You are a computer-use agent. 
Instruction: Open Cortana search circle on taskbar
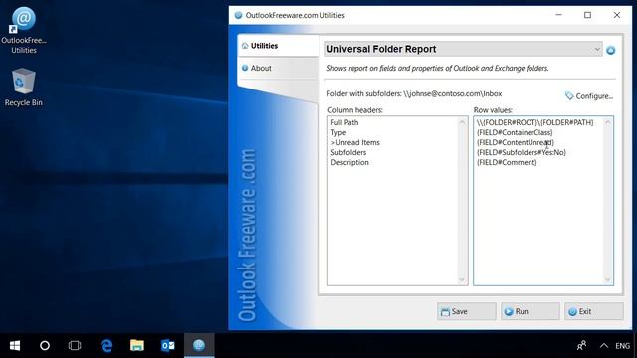(45, 345)
